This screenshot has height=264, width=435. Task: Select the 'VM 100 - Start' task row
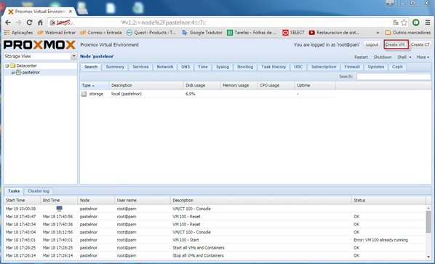[x=215, y=240]
